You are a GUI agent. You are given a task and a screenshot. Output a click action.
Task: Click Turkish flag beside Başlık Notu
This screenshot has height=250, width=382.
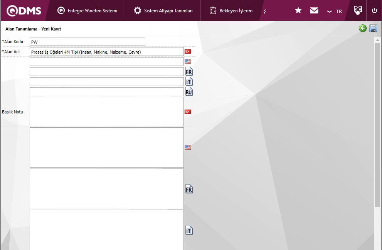[188, 112]
